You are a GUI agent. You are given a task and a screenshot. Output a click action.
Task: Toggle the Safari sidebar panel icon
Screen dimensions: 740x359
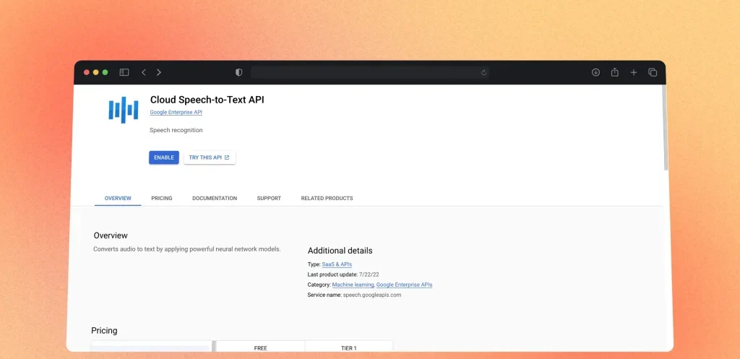pyautogui.click(x=124, y=72)
